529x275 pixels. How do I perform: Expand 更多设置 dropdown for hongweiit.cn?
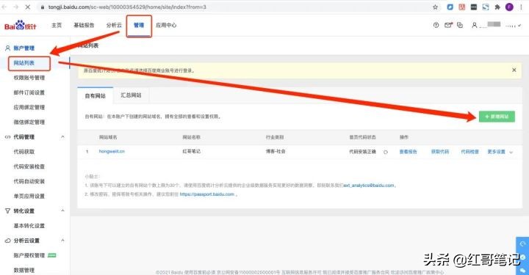pyautogui.click(x=500, y=152)
